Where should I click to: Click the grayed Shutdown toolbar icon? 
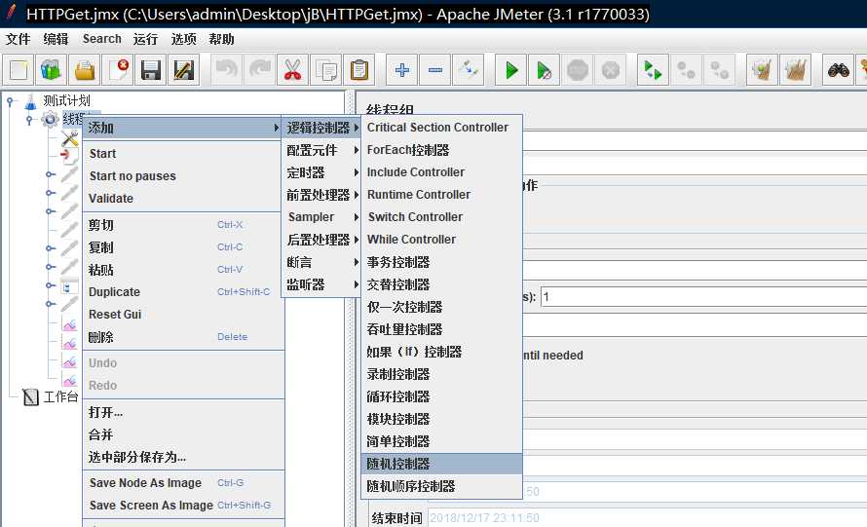pos(611,70)
